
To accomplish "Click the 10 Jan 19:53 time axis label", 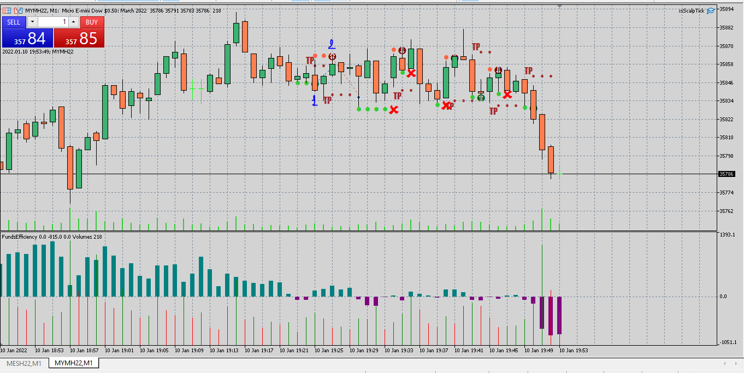I will (573, 350).
